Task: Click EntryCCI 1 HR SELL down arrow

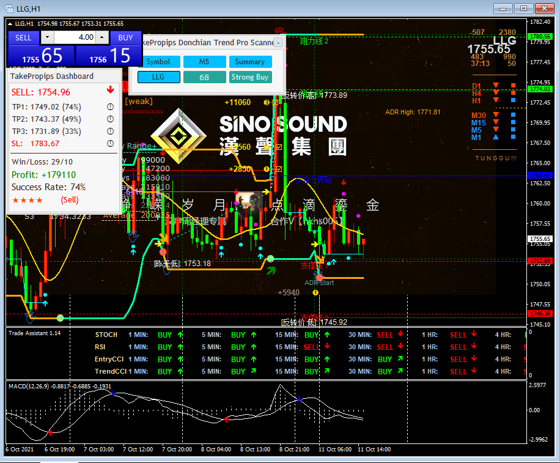Action: pyautogui.click(x=474, y=358)
